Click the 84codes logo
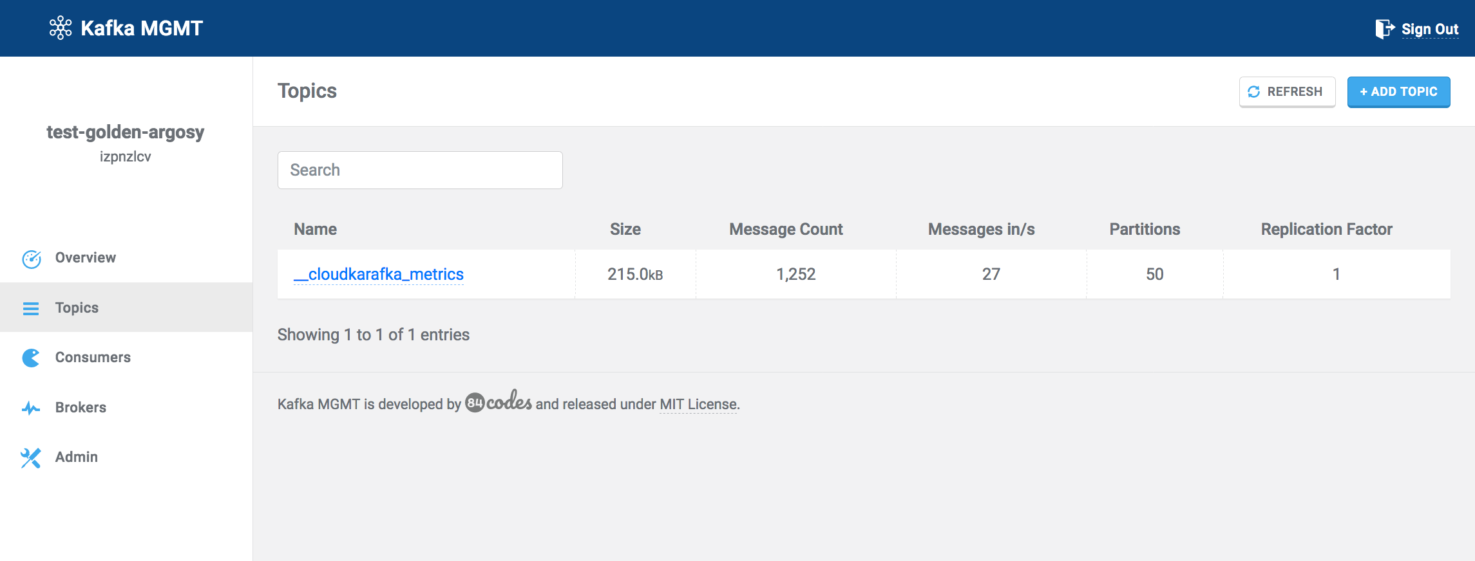The height and width of the screenshot is (561, 1475). [x=499, y=401]
